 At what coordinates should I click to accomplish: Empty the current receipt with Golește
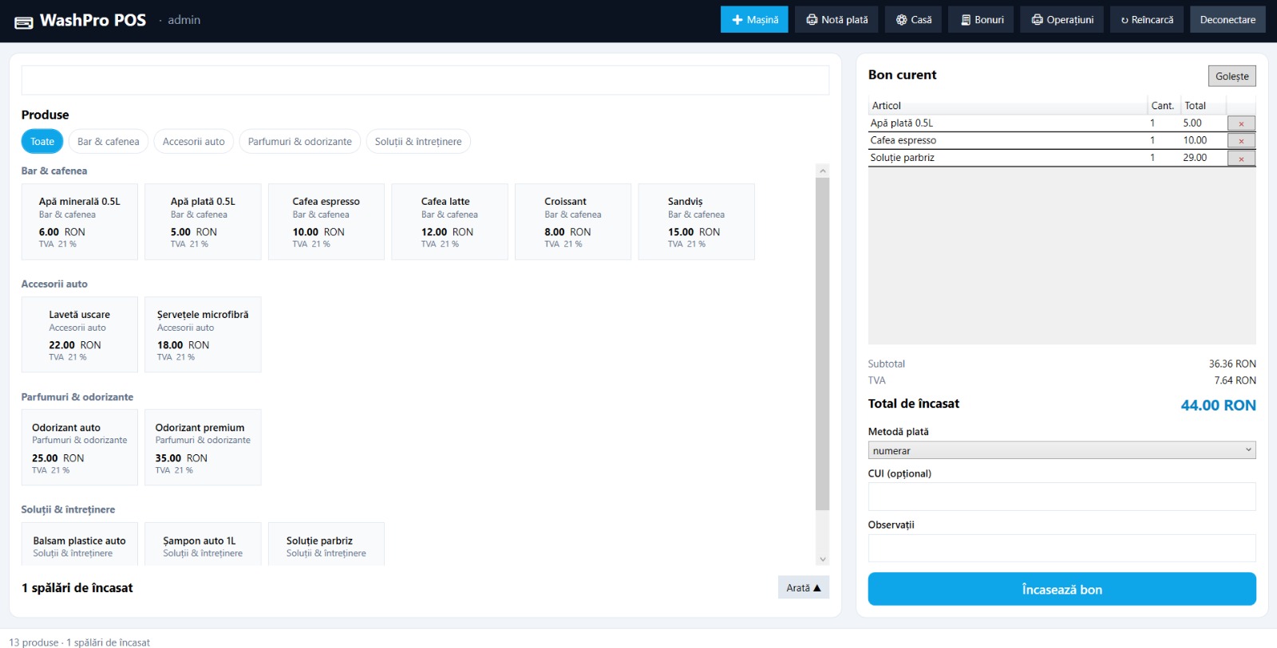[1232, 76]
